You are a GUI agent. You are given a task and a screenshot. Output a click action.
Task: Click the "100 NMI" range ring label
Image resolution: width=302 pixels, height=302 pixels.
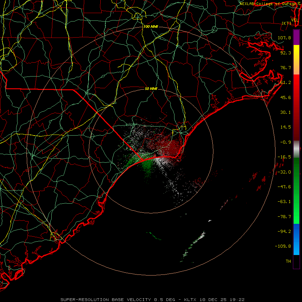coord(151,27)
